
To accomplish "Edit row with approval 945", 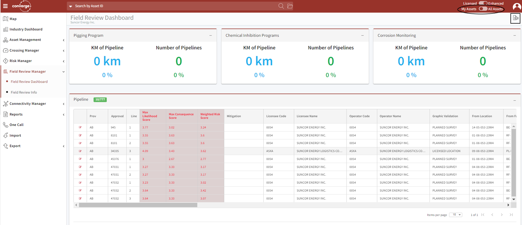I will pyautogui.click(x=80, y=127).
